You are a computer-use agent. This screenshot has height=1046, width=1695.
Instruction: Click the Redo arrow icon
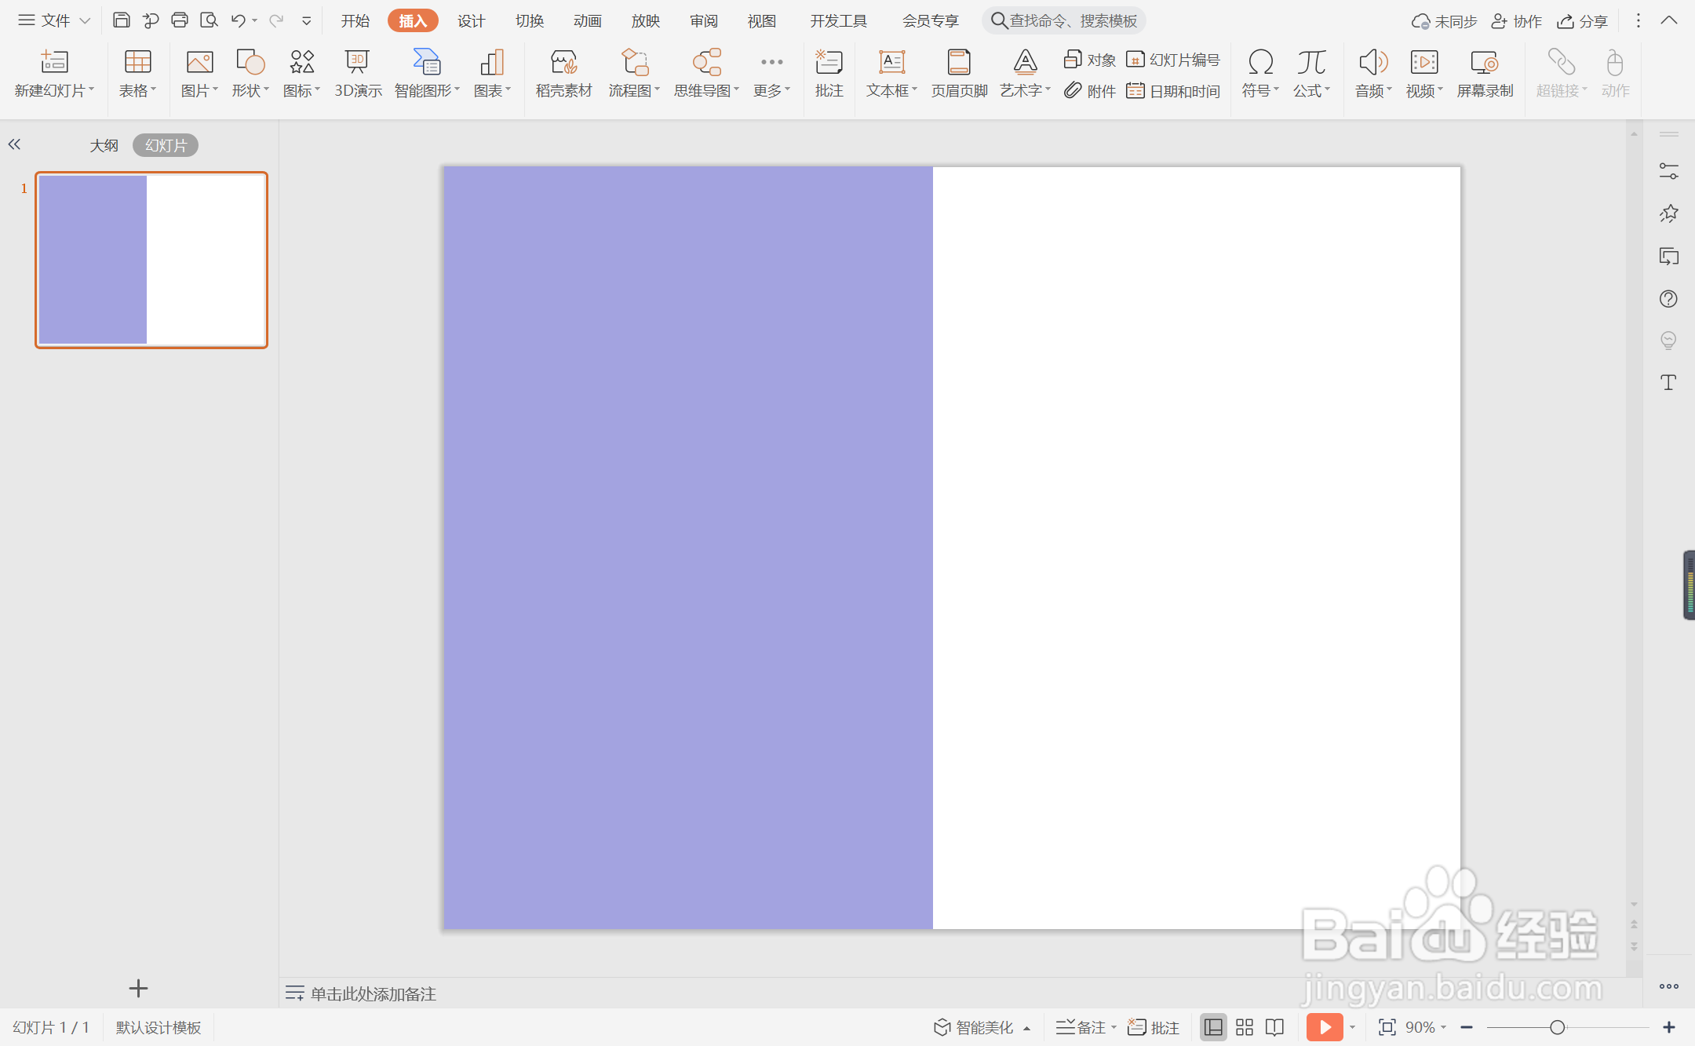click(x=275, y=20)
